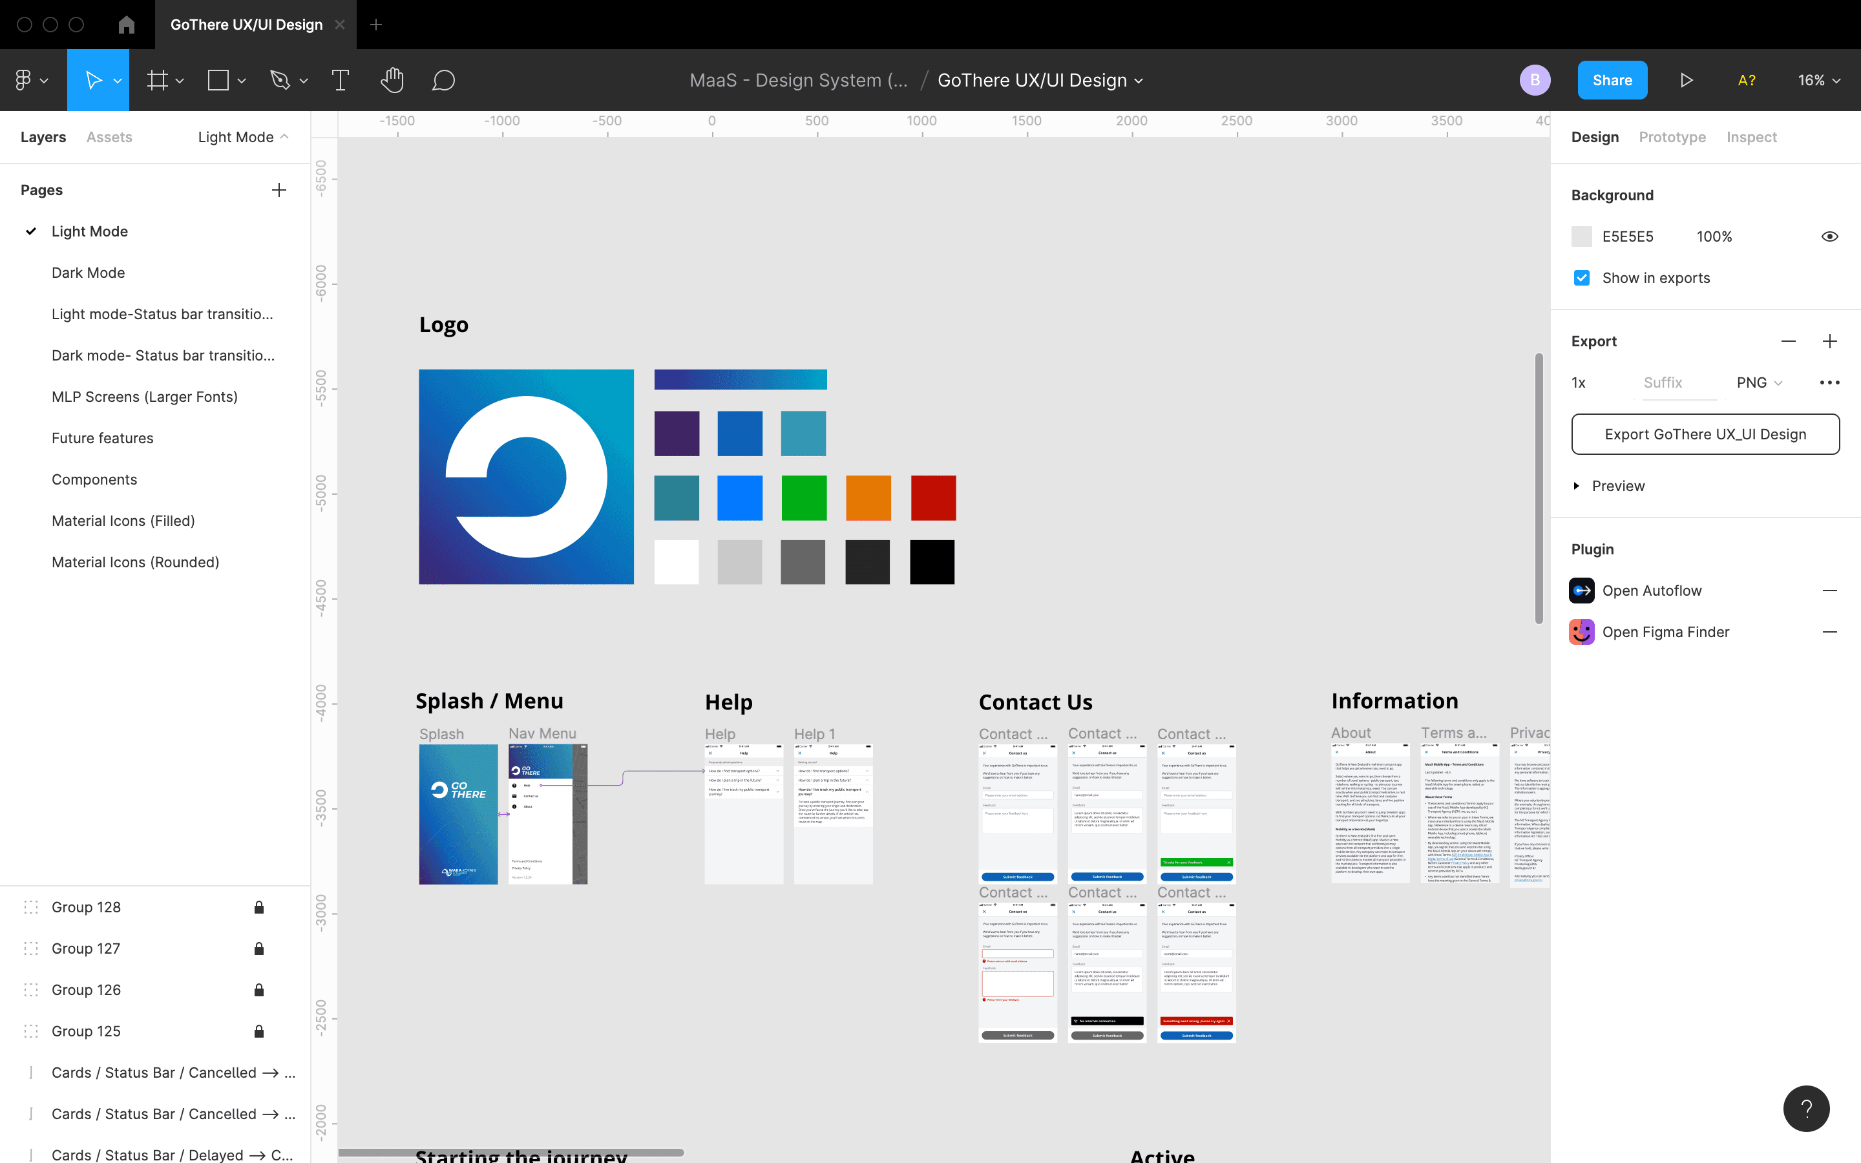Toggle background color visibility eye
This screenshot has width=1861, height=1163.
(1829, 237)
